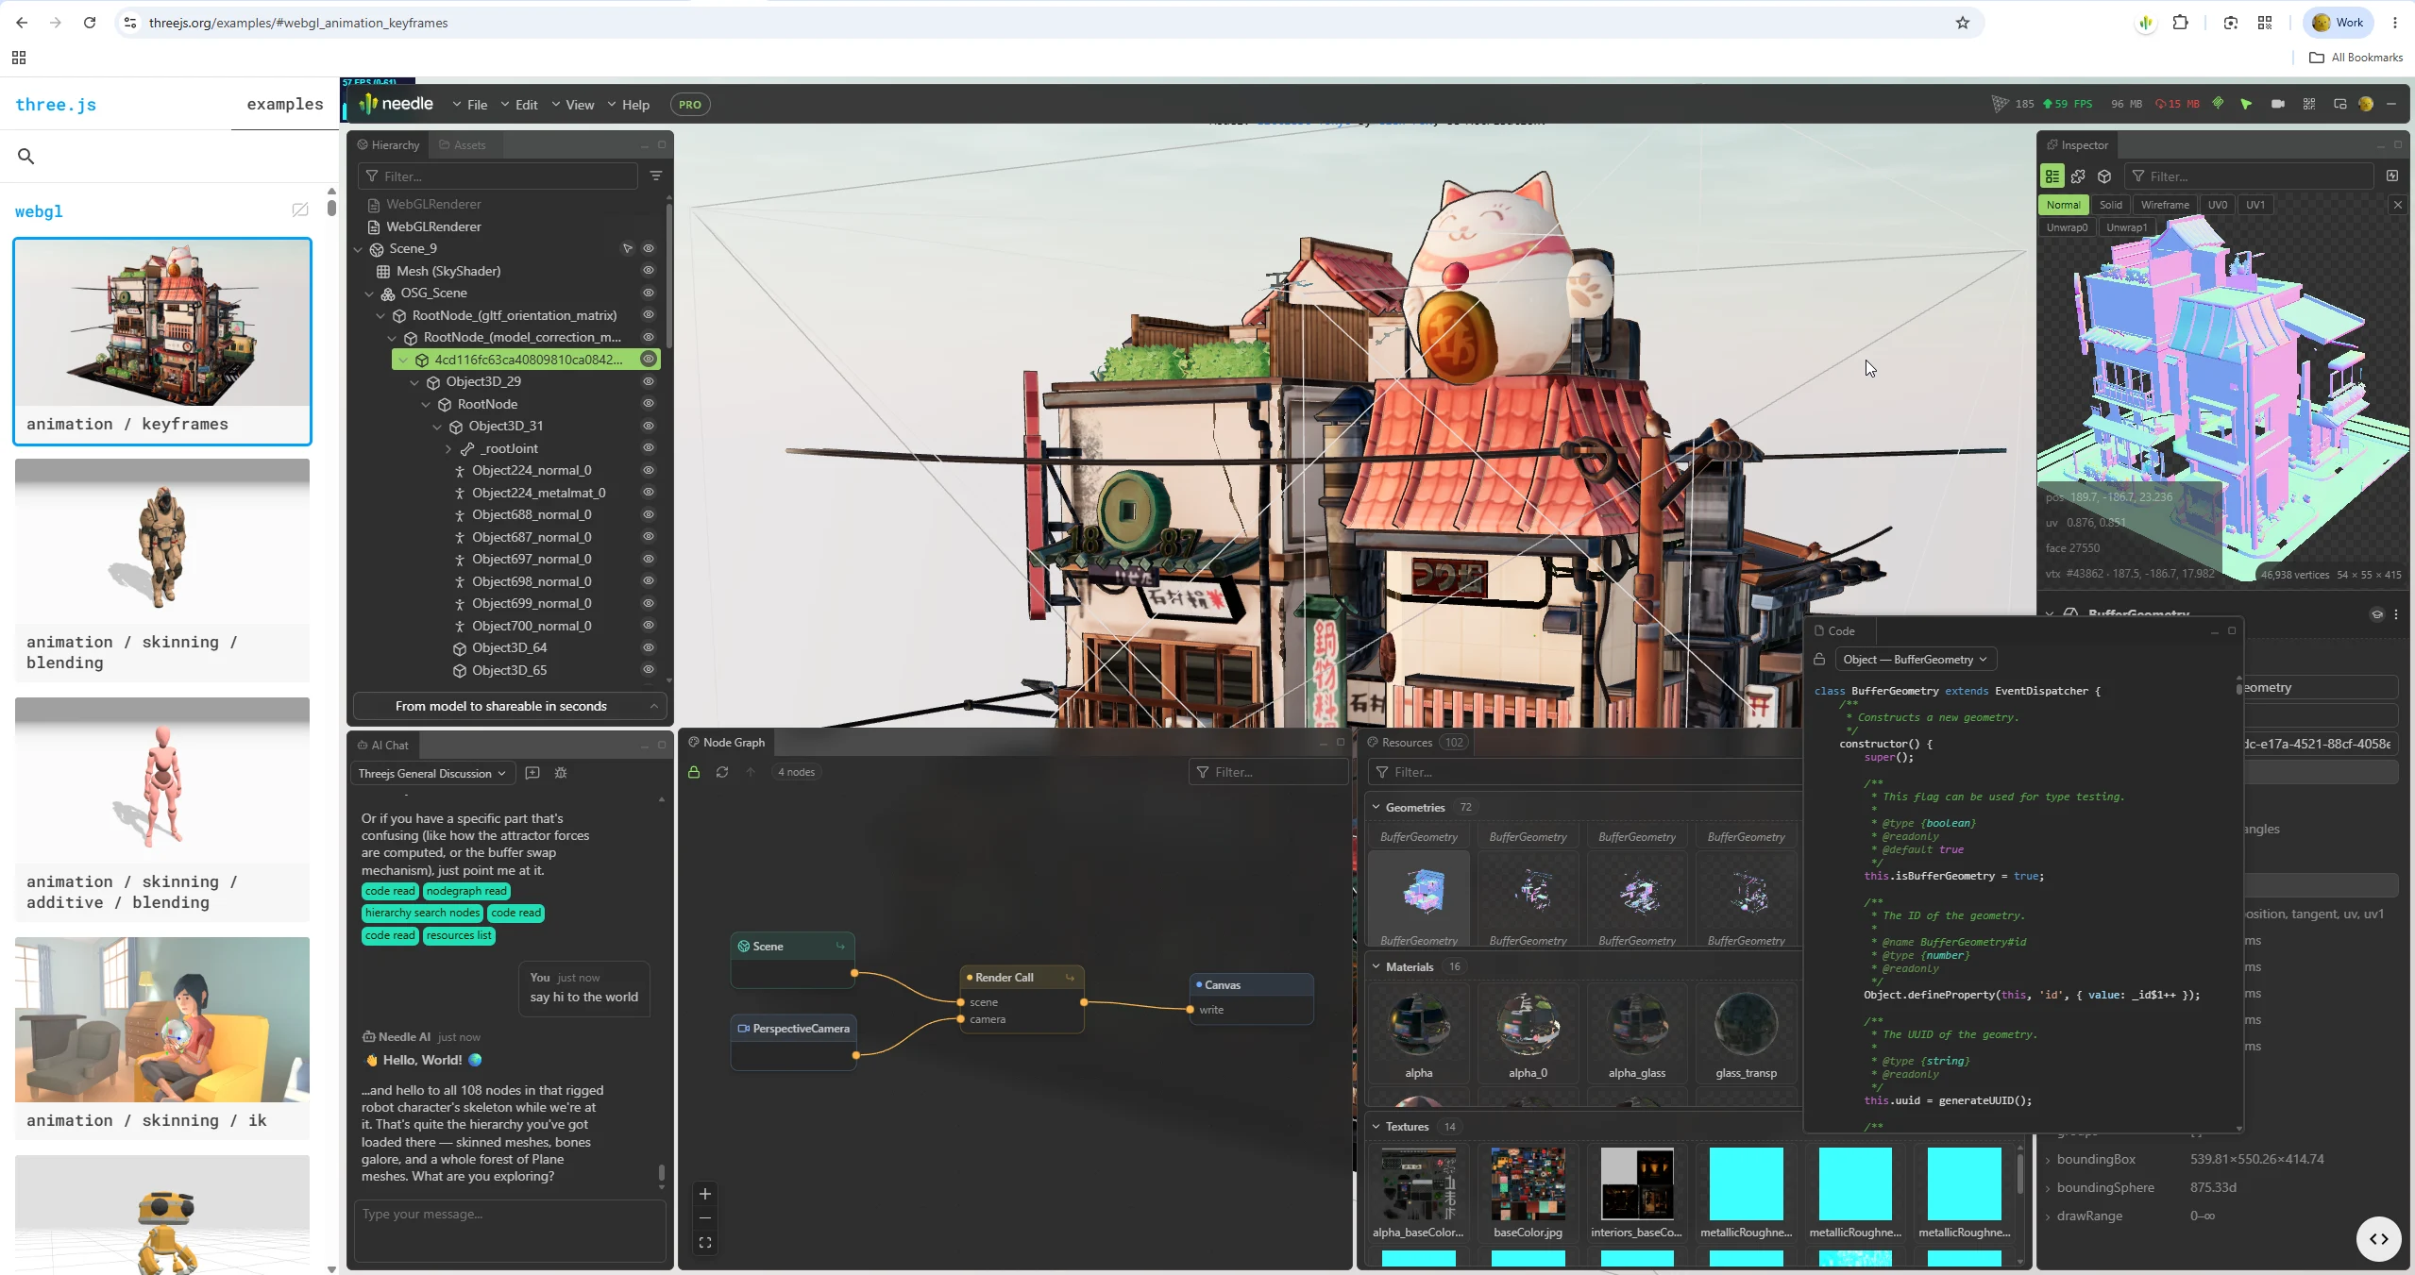This screenshot has height=1275, width=2415.
Task: Select the Inspector properties list view icon
Action: 2052,176
